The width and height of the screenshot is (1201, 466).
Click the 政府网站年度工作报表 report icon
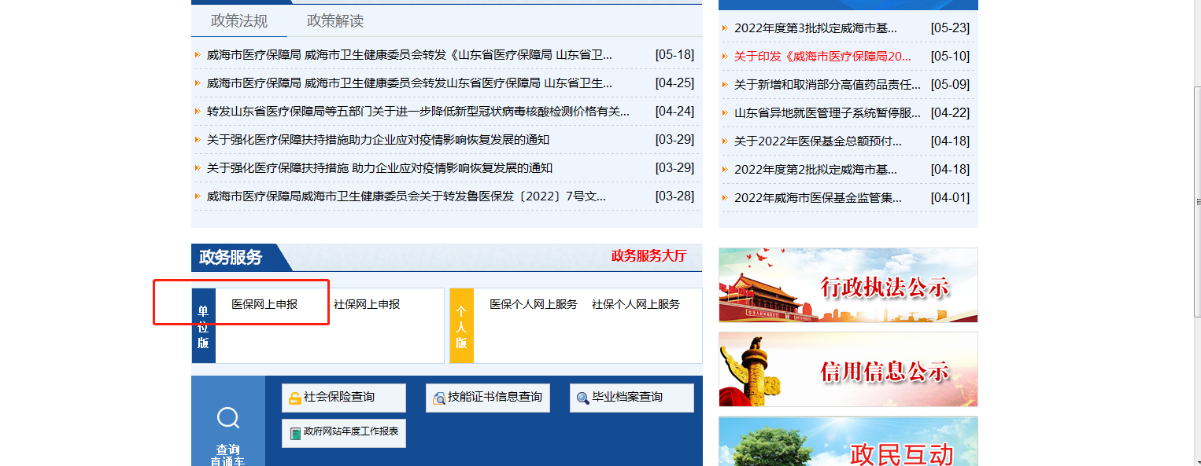click(x=295, y=434)
